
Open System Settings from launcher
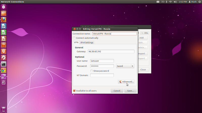(4, 58)
